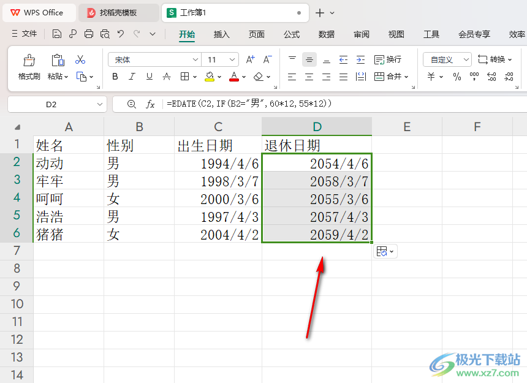
Task: Select the Format Painter tool
Action: tap(29, 67)
